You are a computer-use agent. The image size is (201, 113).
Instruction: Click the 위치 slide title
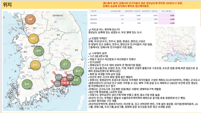pos(7,5)
